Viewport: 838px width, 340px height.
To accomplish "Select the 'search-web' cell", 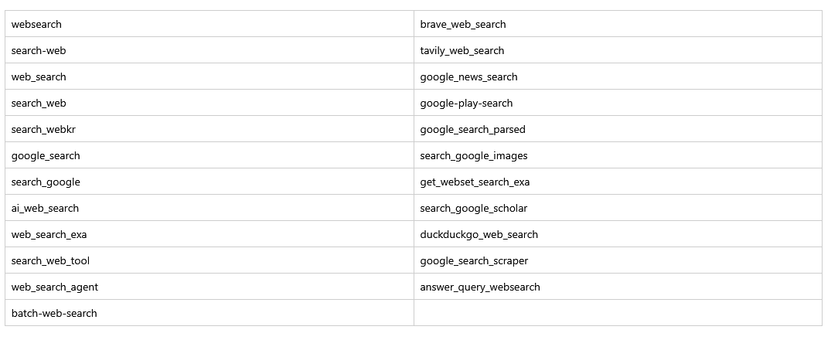I will pyautogui.click(x=39, y=50).
